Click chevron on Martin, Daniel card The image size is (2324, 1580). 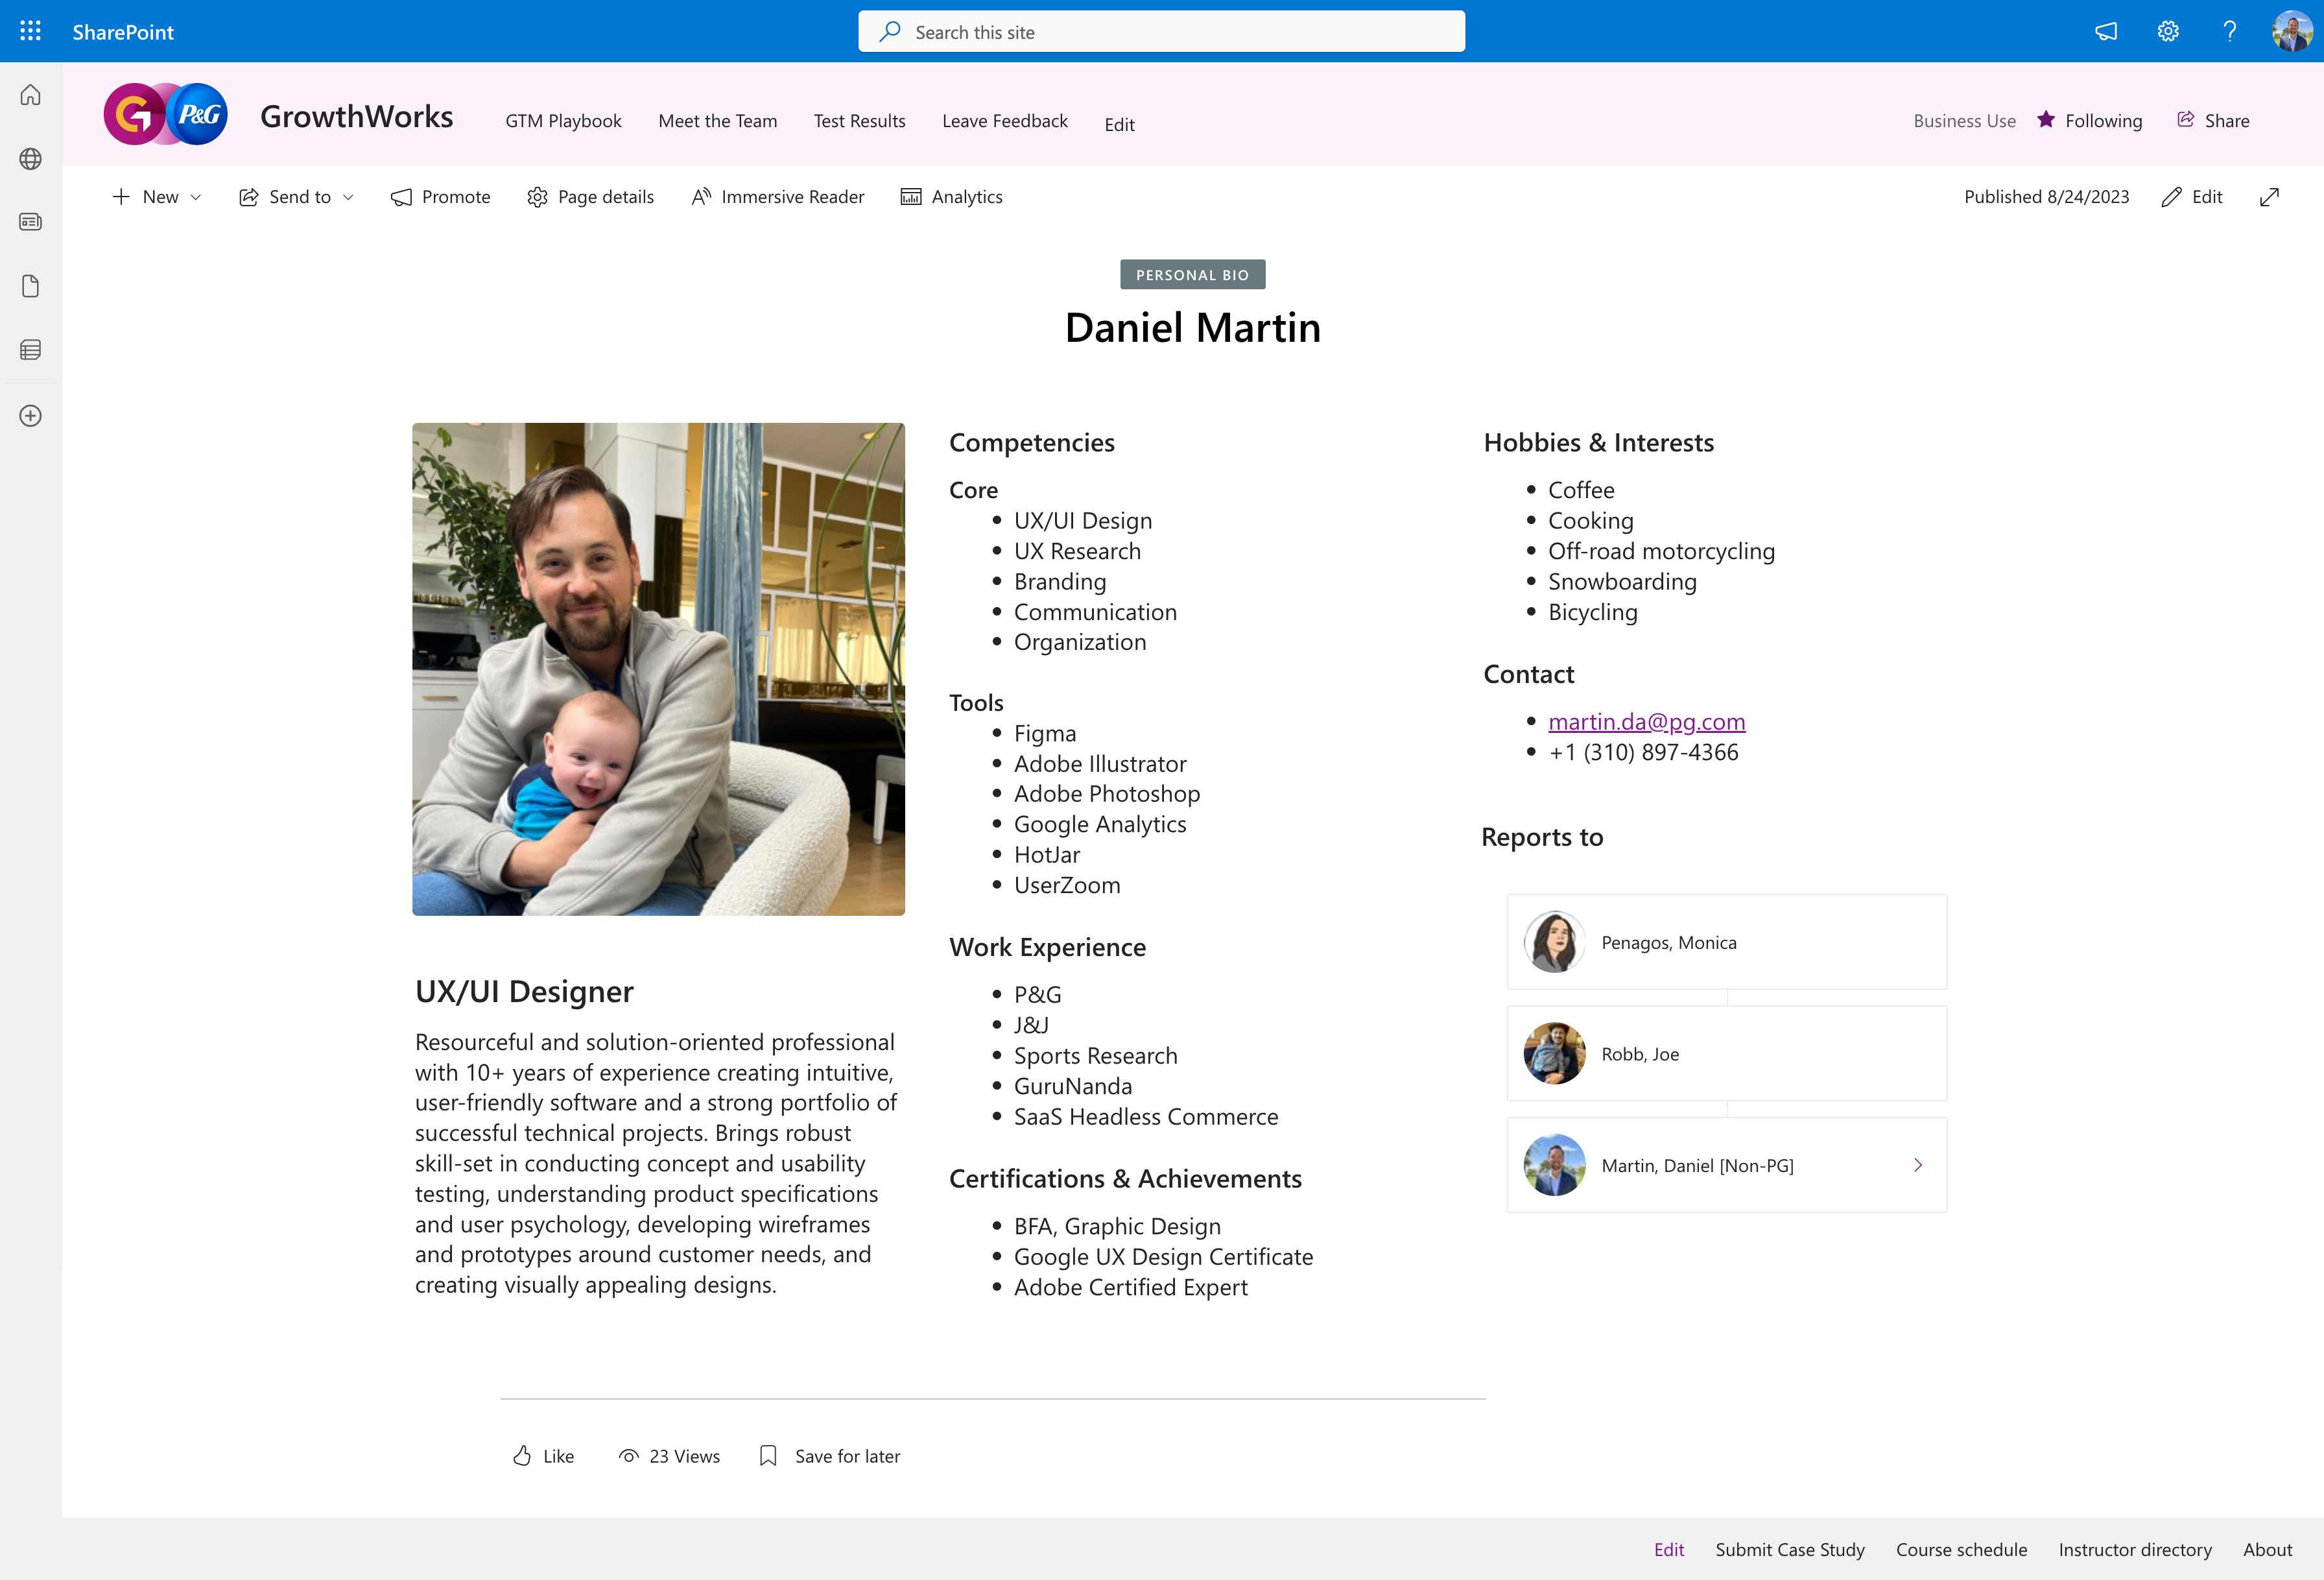[x=1918, y=1165]
